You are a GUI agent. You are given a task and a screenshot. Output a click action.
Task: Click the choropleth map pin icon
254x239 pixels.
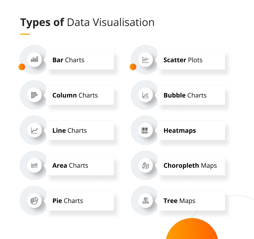point(146,165)
